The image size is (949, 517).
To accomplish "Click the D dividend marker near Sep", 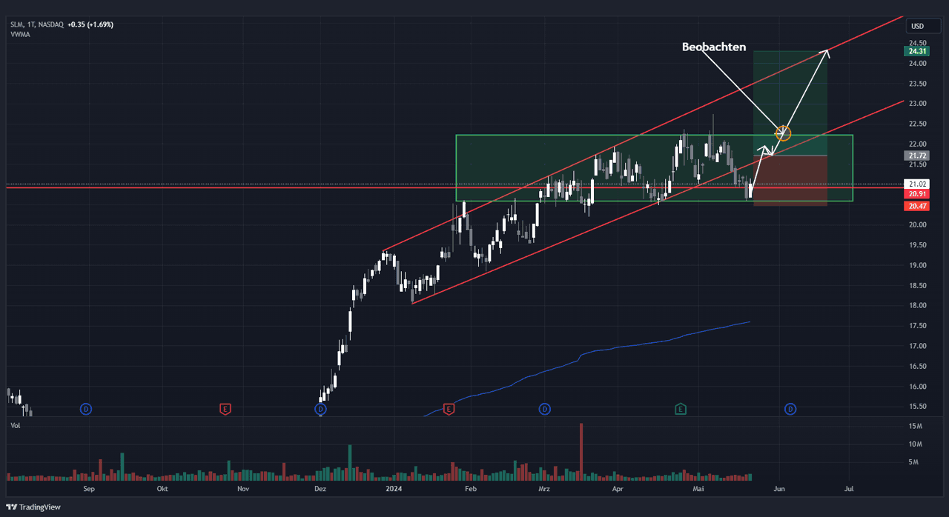I will click(x=86, y=409).
